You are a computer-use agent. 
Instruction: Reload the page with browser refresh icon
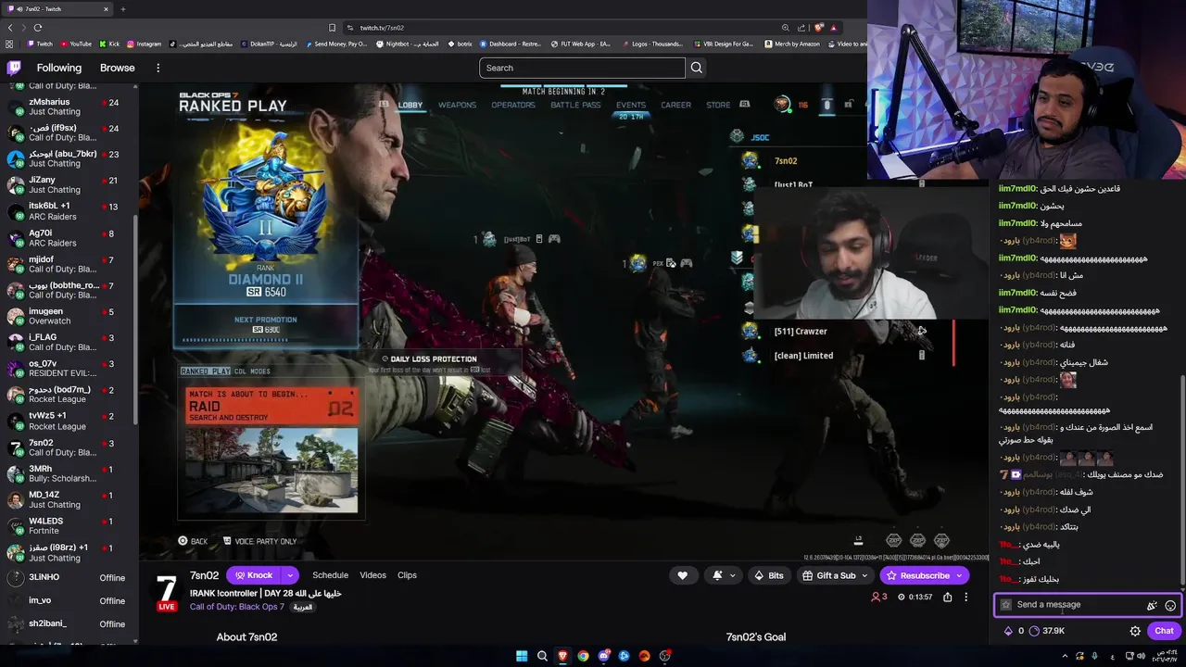(x=38, y=28)
